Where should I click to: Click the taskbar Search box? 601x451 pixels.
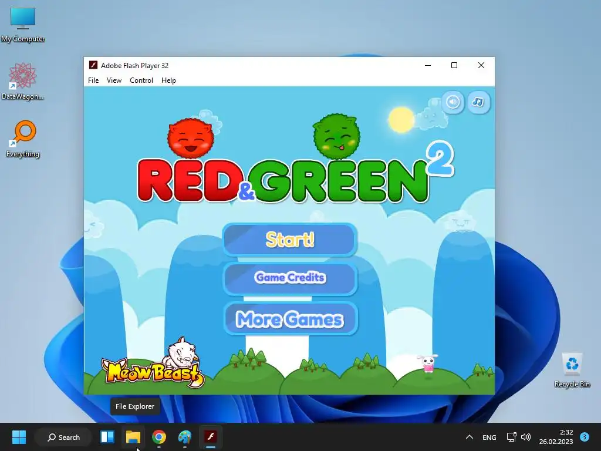point(63,437)
